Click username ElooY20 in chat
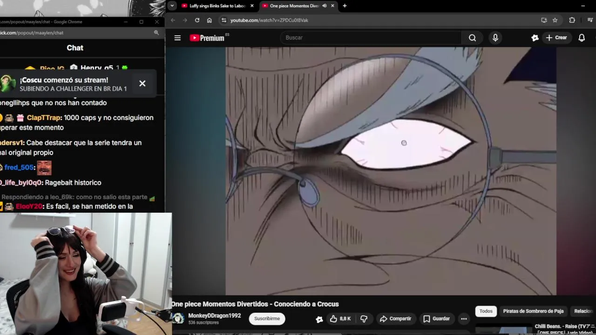The width and height of the screenshot is (596, 335). coord(29,206)
